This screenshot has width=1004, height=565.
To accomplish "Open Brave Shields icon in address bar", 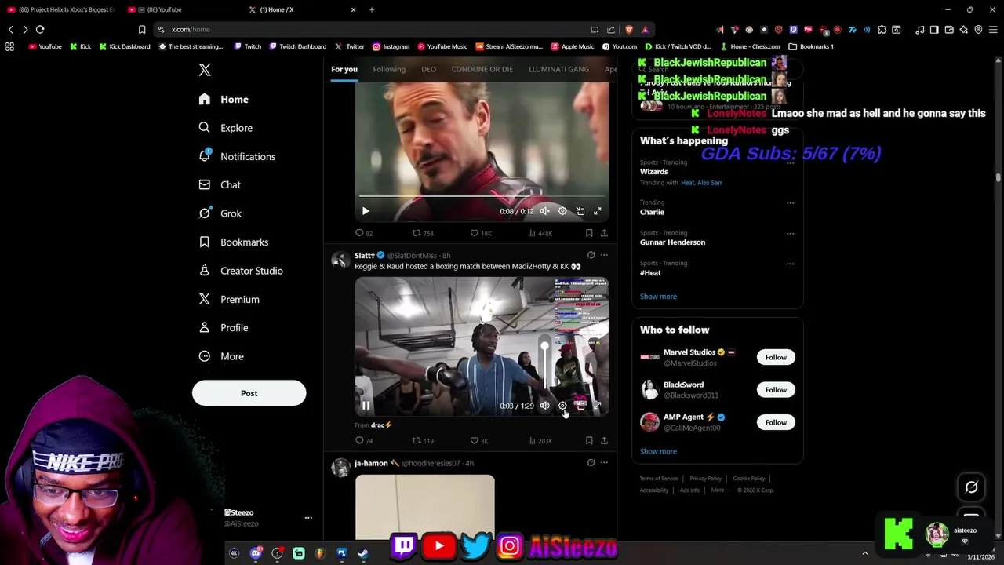I will coord(629,29).
